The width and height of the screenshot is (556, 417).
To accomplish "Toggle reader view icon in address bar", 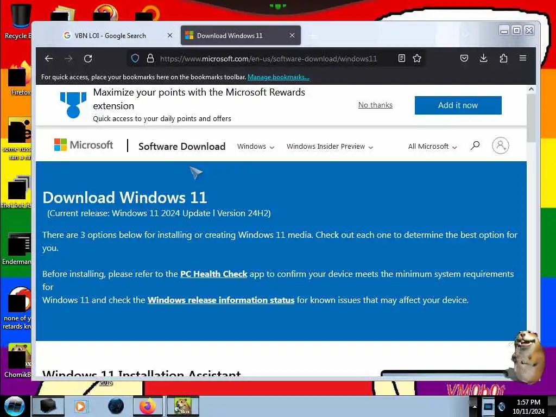I will (x=402, y=58).
